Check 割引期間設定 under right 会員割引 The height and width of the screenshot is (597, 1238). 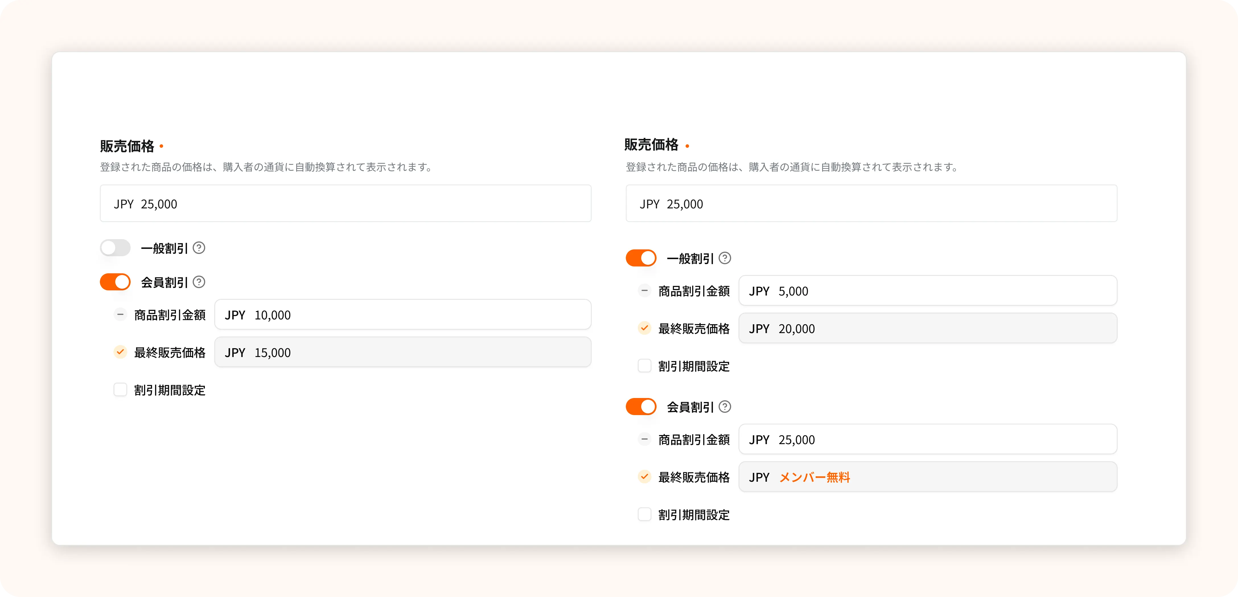644,514
